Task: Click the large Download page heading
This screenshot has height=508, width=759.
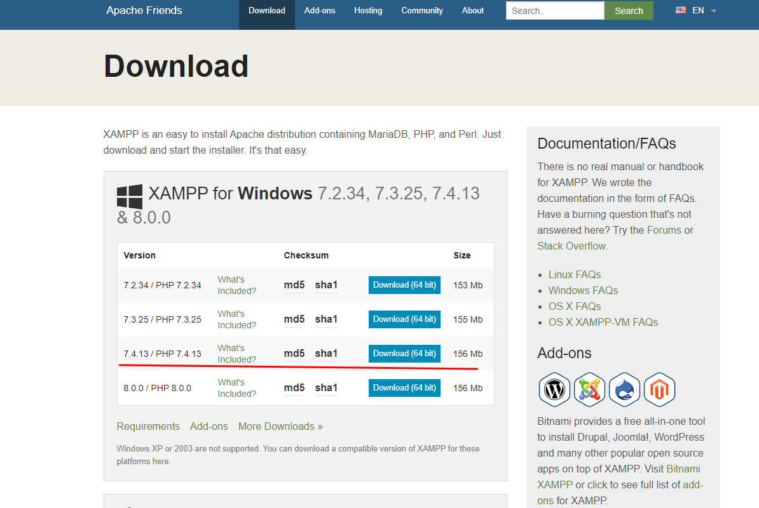Action: point(176,66)
